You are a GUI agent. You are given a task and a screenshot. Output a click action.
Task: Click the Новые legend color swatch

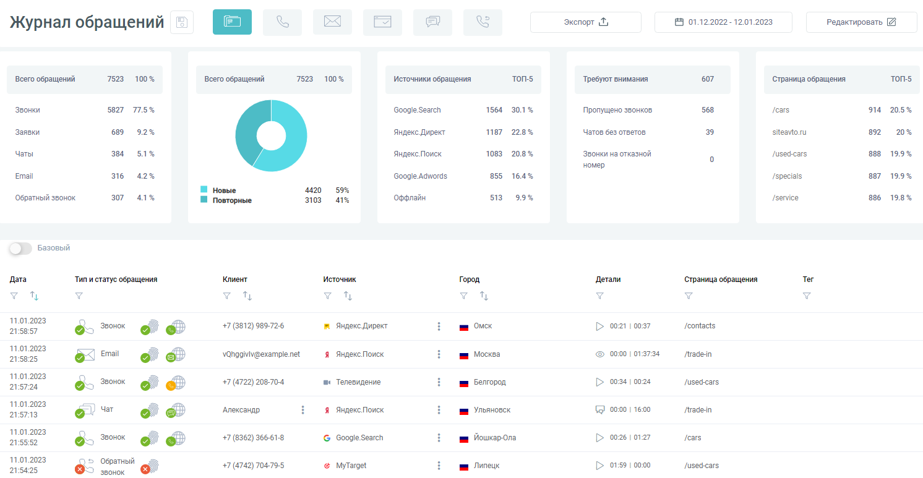[204, 190]
